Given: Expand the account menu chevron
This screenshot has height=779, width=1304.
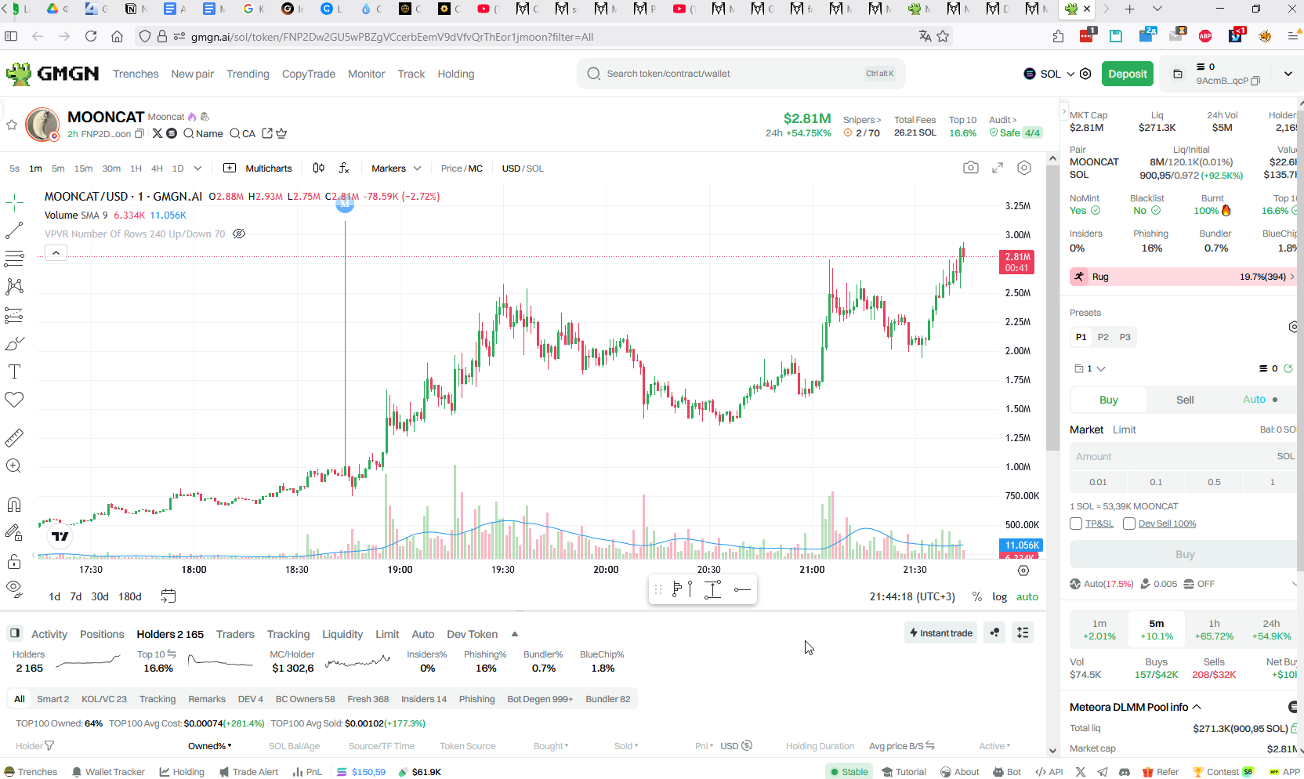Looking at the screenshot, I should click(x=1288, y=74).
